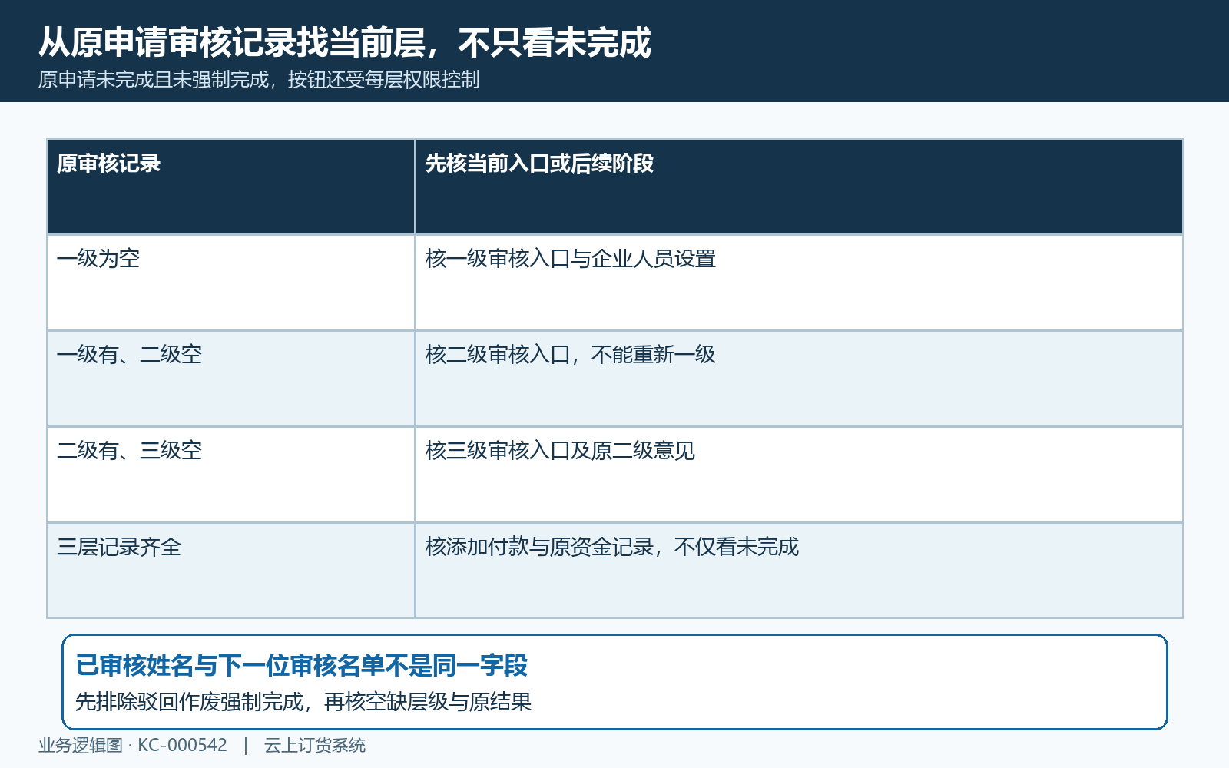
Task: Click the cell 三层记录齐全
Action: [x=231, y=571]
